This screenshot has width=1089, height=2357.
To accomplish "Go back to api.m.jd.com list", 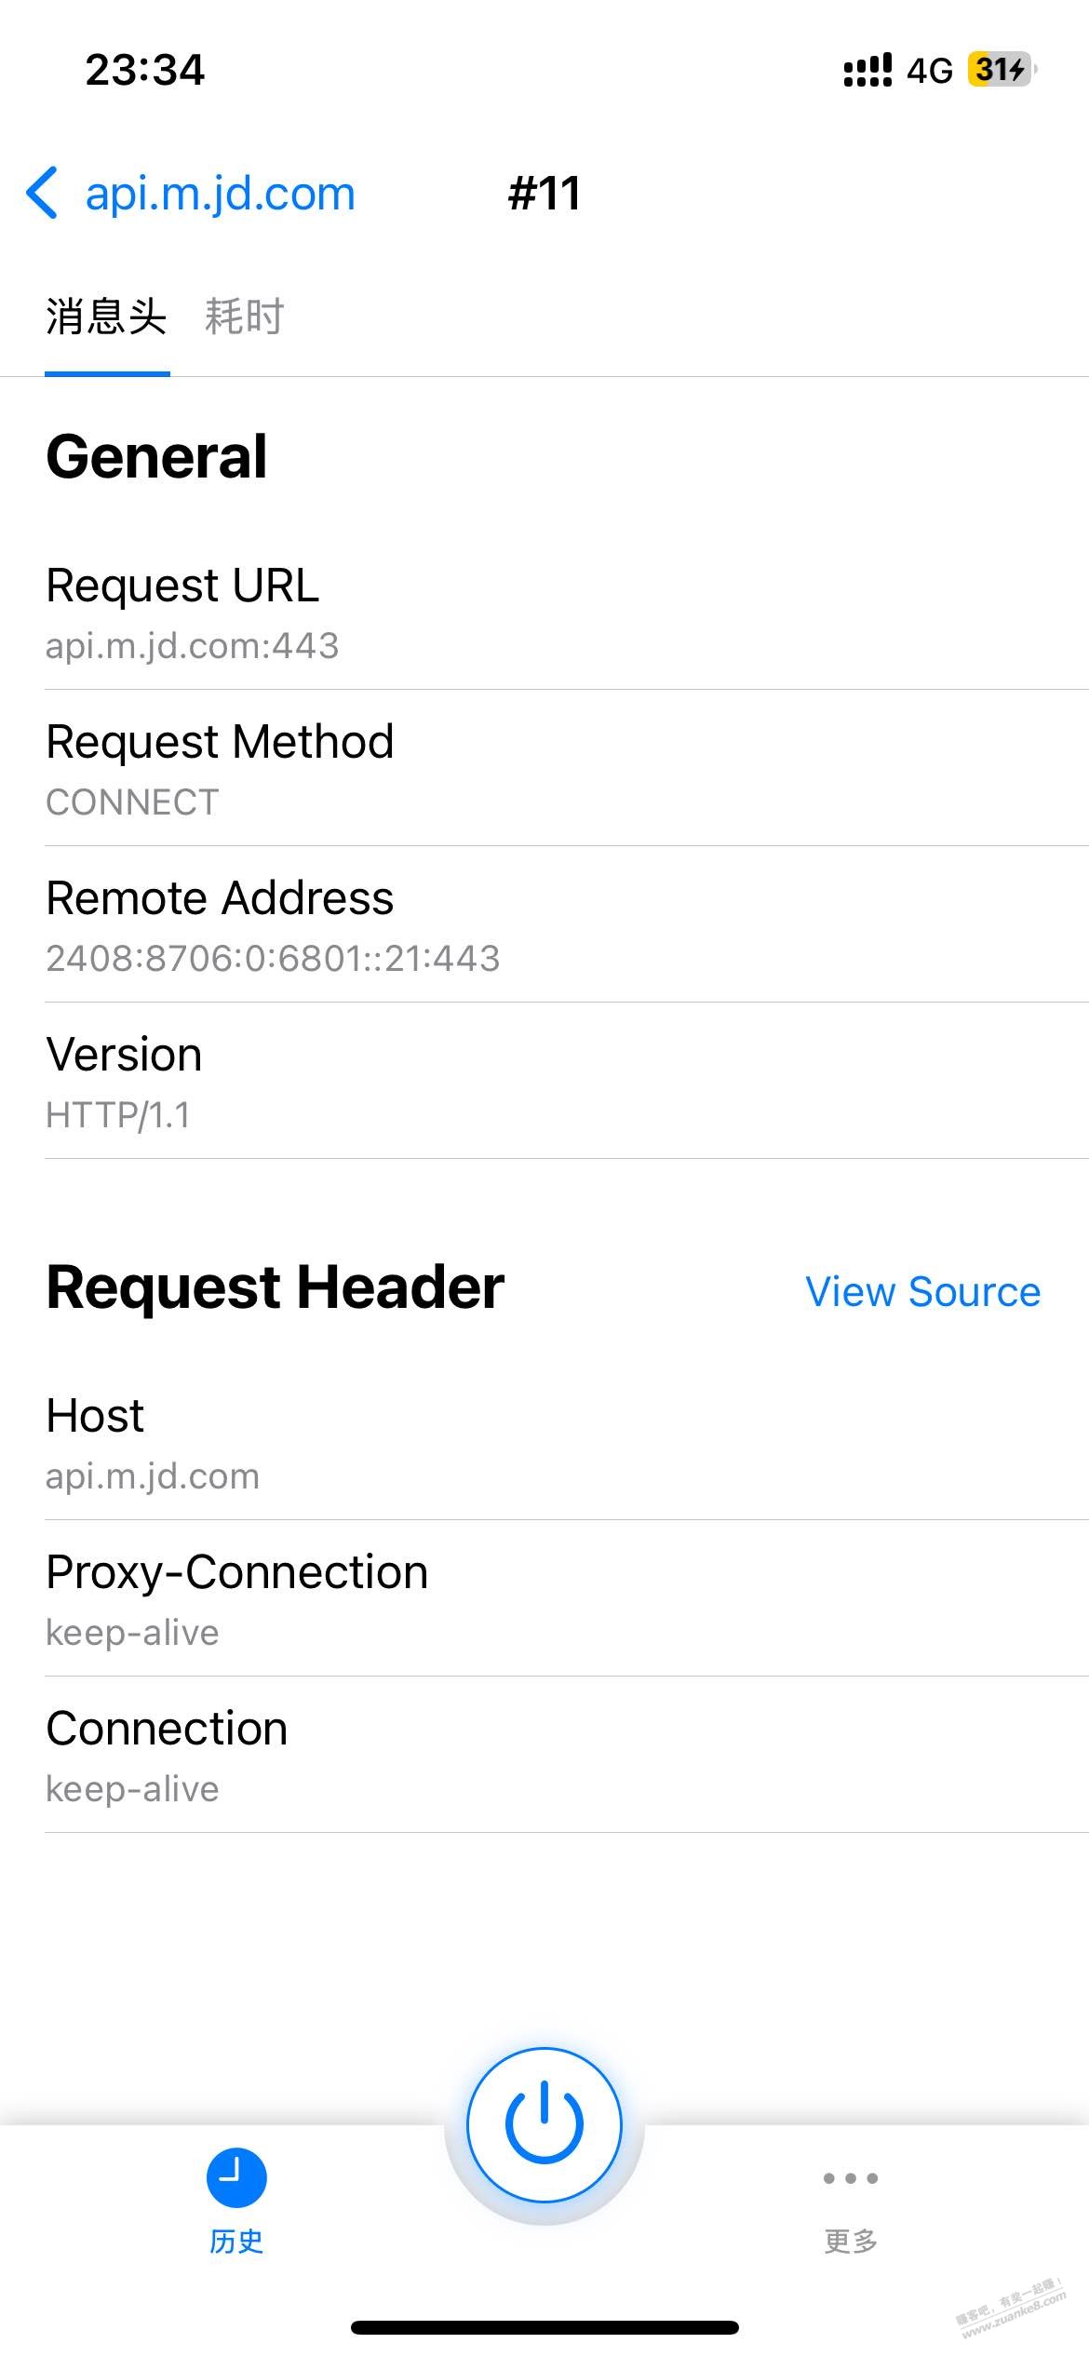I will (220, 194).
